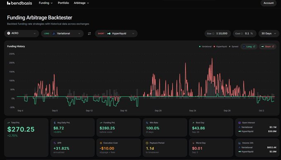Click the external-link icon on the Long button
The width and height of the screenshot is (281, 160).
click(x=254, y=46)
